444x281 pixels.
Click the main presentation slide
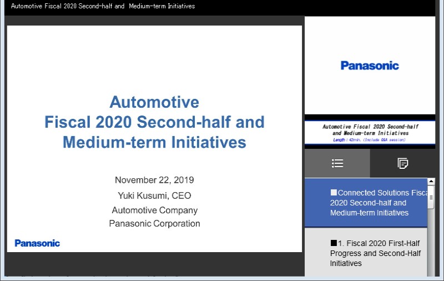coord(154,139)
